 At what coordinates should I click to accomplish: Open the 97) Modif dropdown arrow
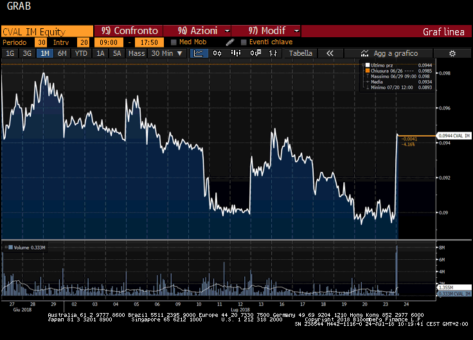coord(296,31)
